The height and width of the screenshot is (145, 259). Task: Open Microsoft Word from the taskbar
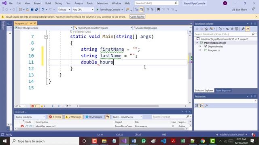point(134,141)
